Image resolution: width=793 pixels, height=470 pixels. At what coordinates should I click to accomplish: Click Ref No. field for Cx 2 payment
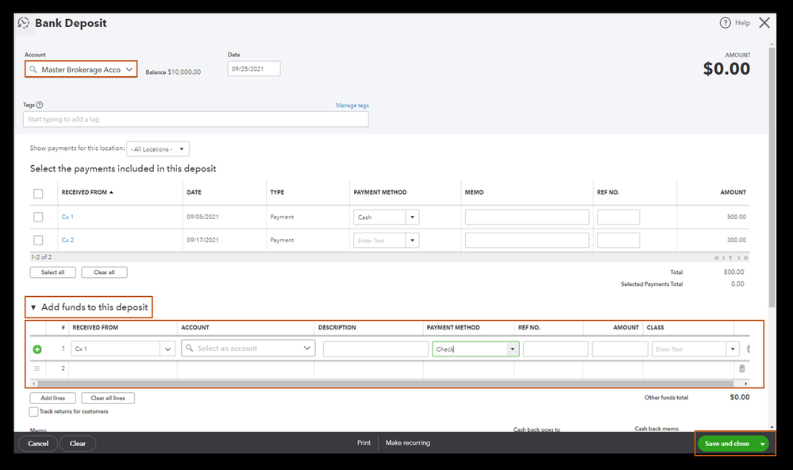(x=618, y=241)
